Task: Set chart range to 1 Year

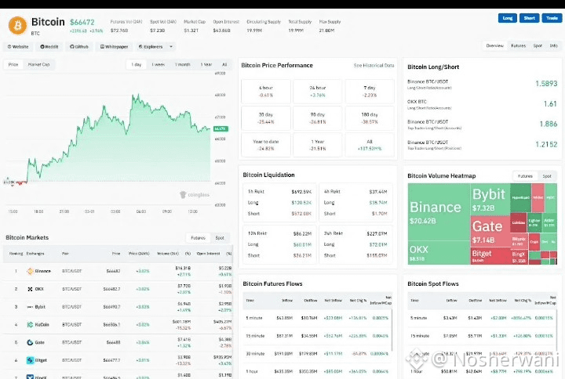Action: [x=206, y=65]
